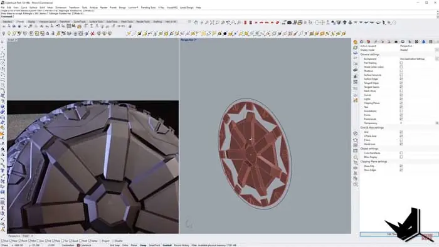Click the layer color swatch in status bar
The image size is (439, 247).
tap(78, 245)
